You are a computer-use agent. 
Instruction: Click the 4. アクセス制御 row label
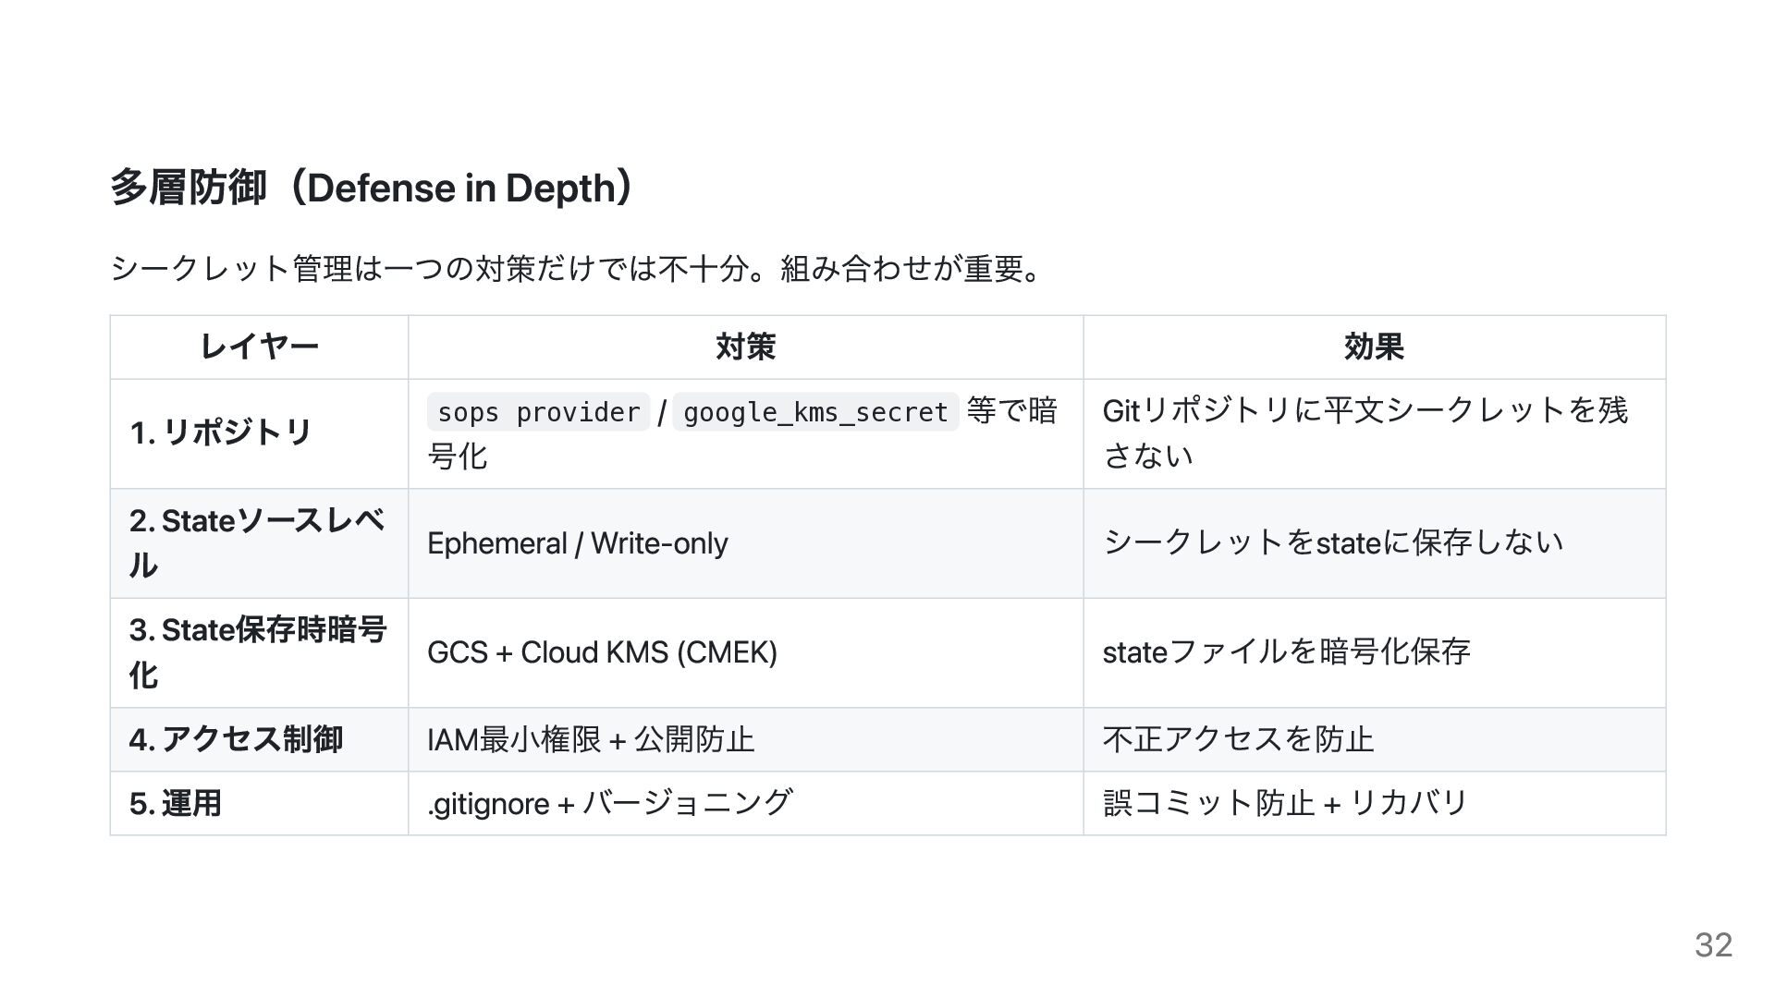click(237, 739)
